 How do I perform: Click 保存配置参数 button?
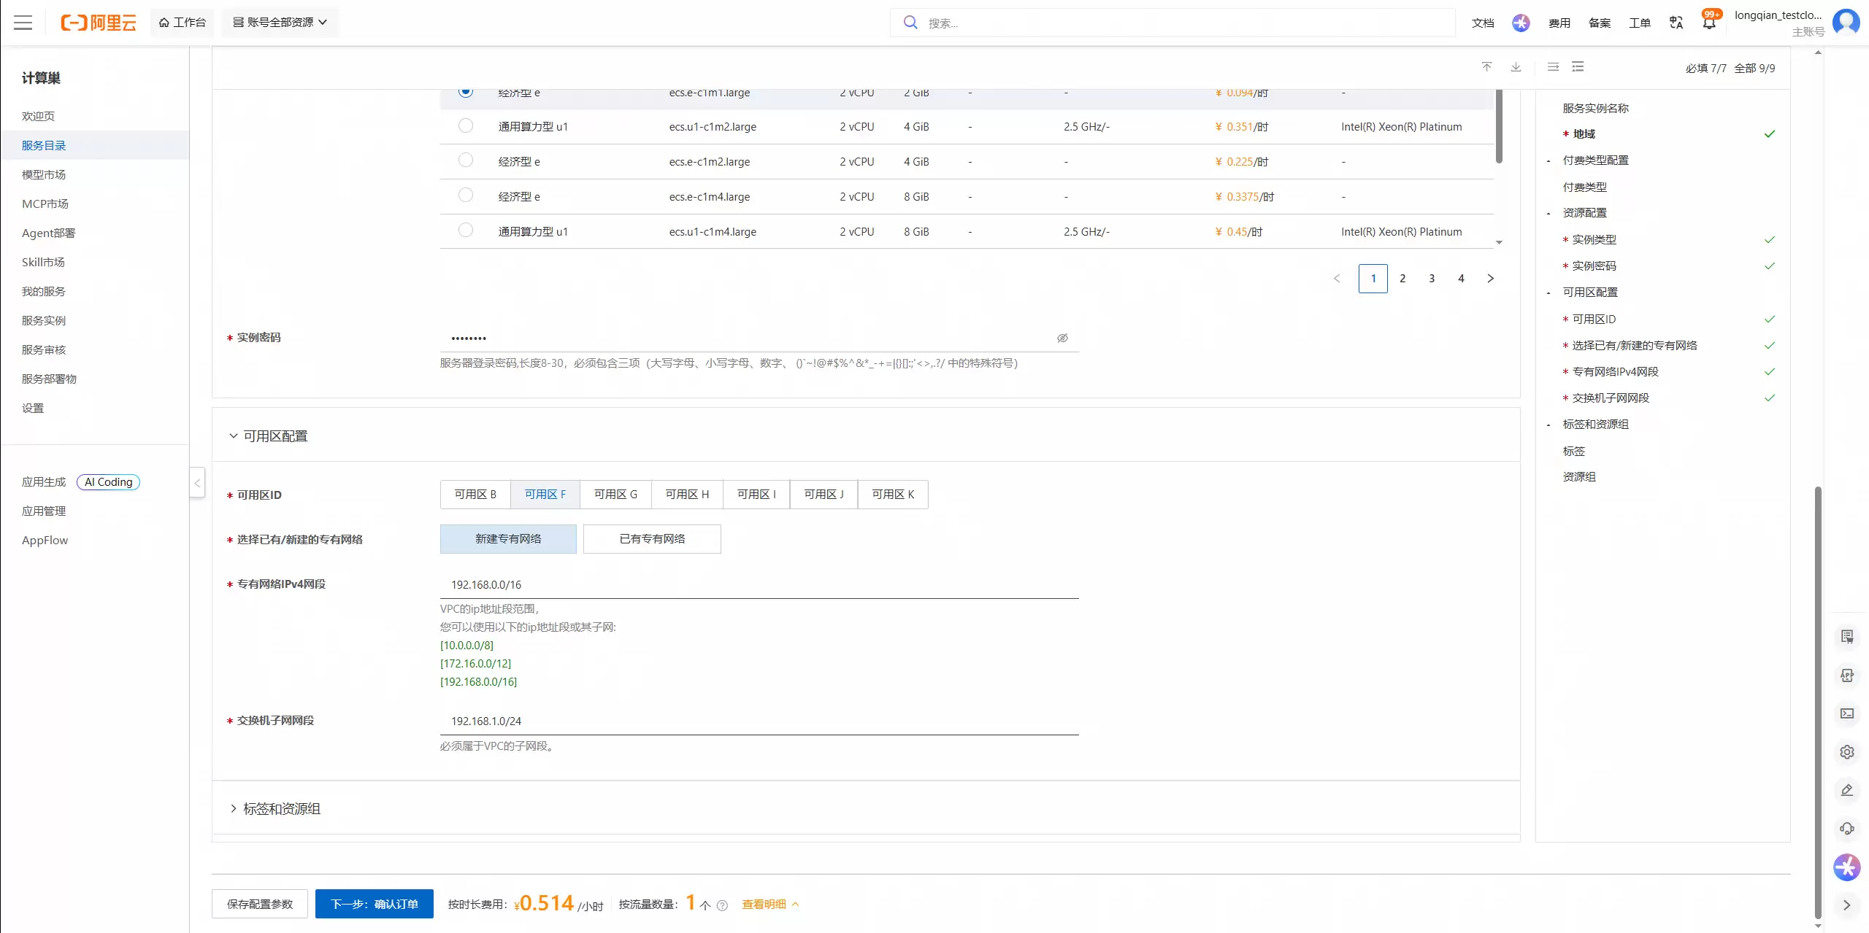click(x=260, y=904)
